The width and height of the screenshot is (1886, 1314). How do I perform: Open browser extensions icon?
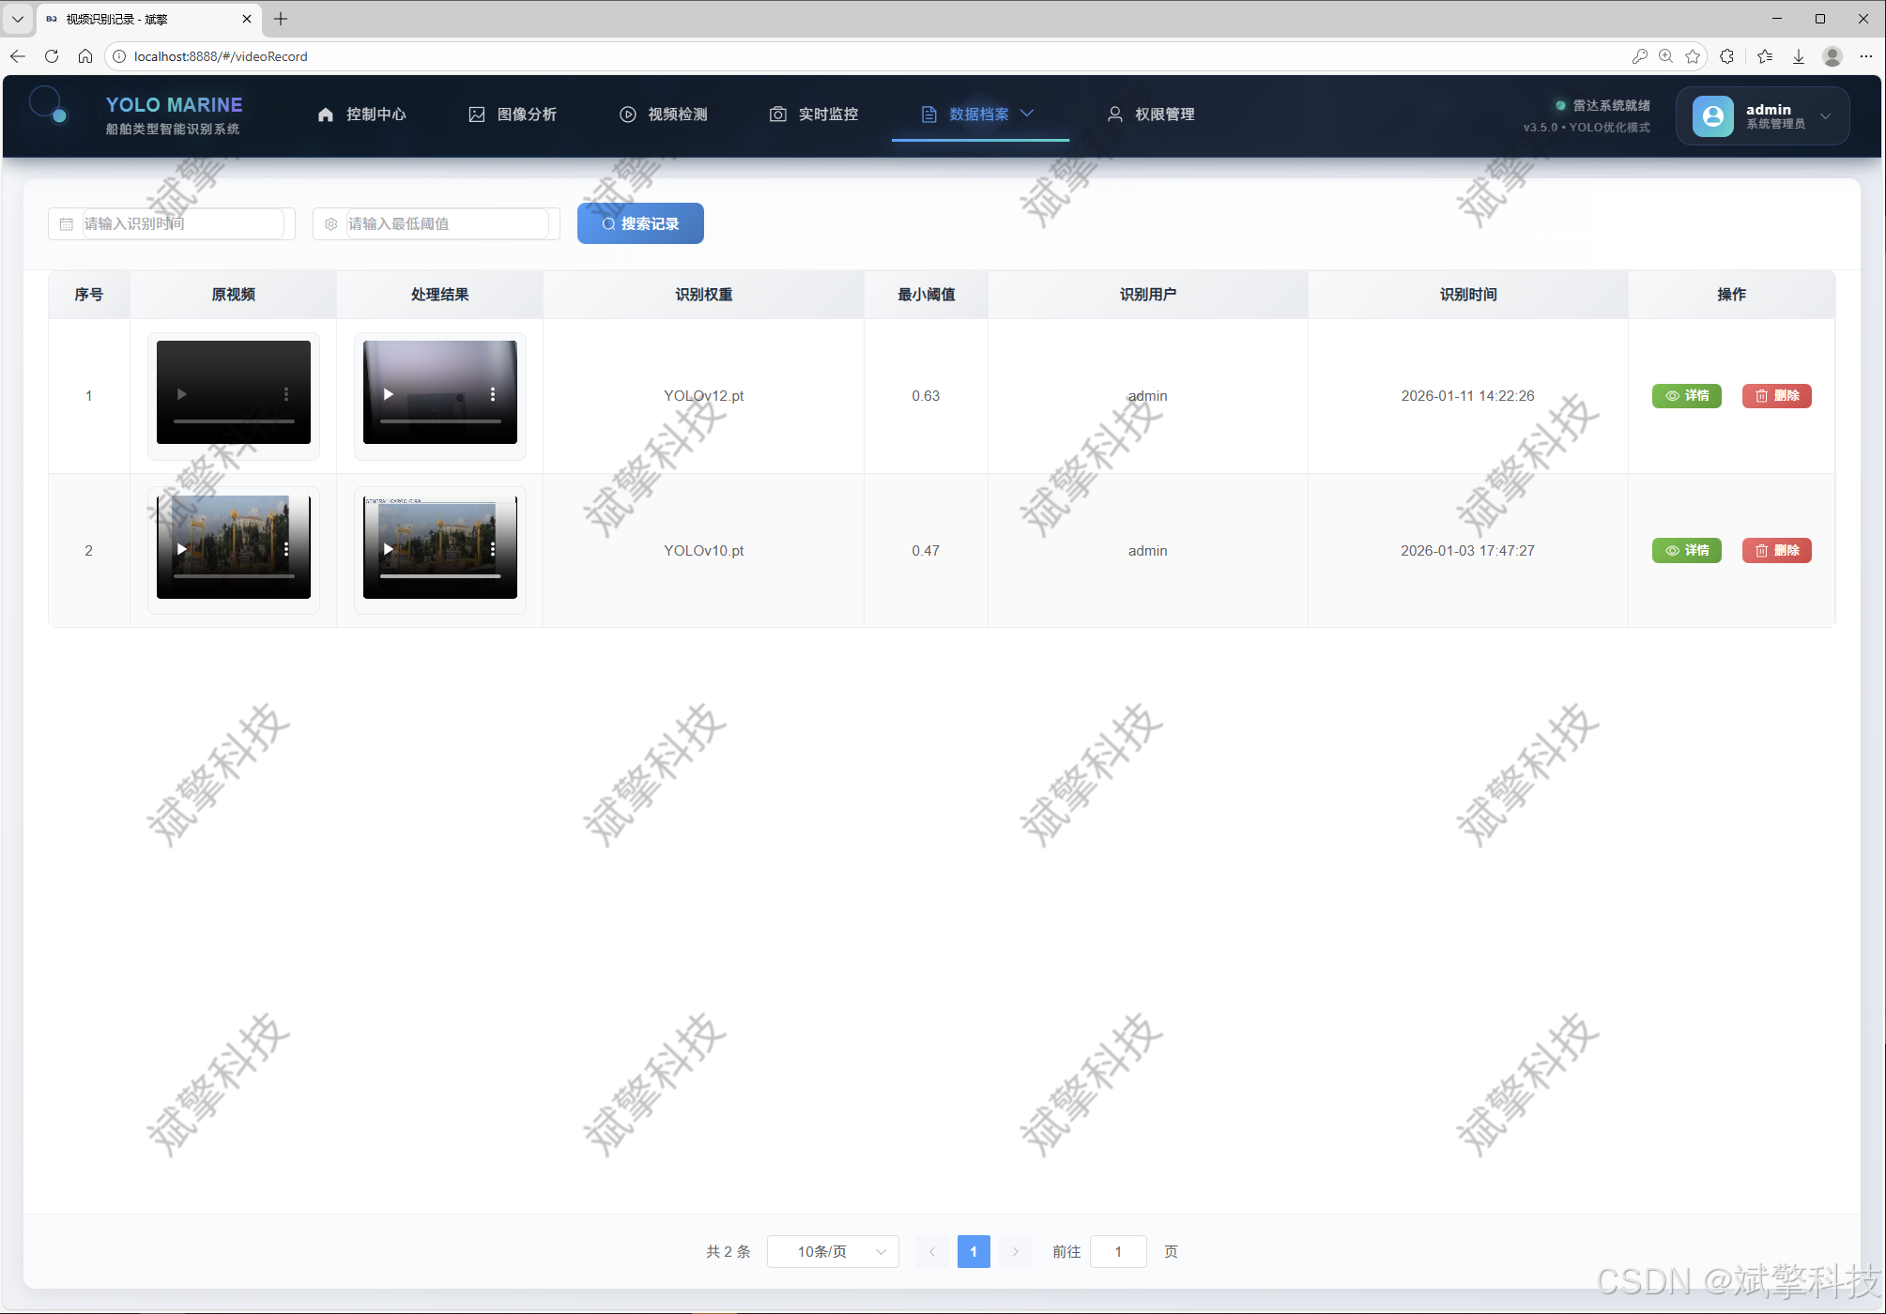click(x=1726, y=56)
